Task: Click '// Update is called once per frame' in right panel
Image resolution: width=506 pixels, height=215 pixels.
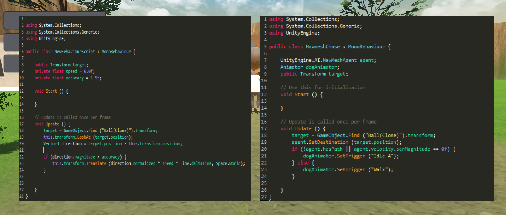Action: [328, 122]
